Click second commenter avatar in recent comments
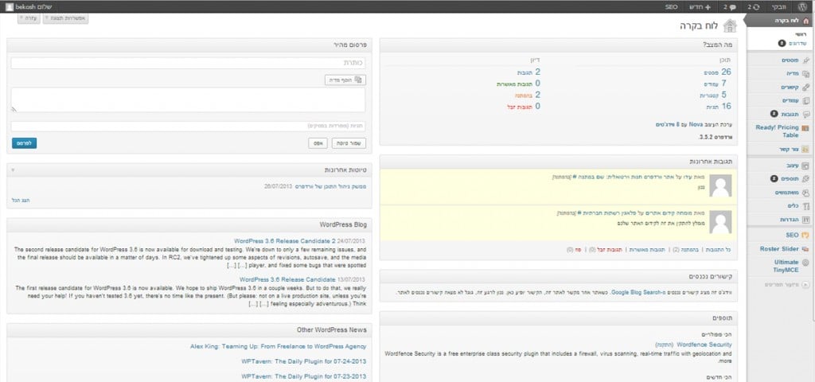Image resolution: width=815 pixels, height=382 pixels. [x=720, y=221]
